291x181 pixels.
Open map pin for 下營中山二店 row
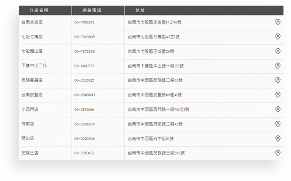278,65
